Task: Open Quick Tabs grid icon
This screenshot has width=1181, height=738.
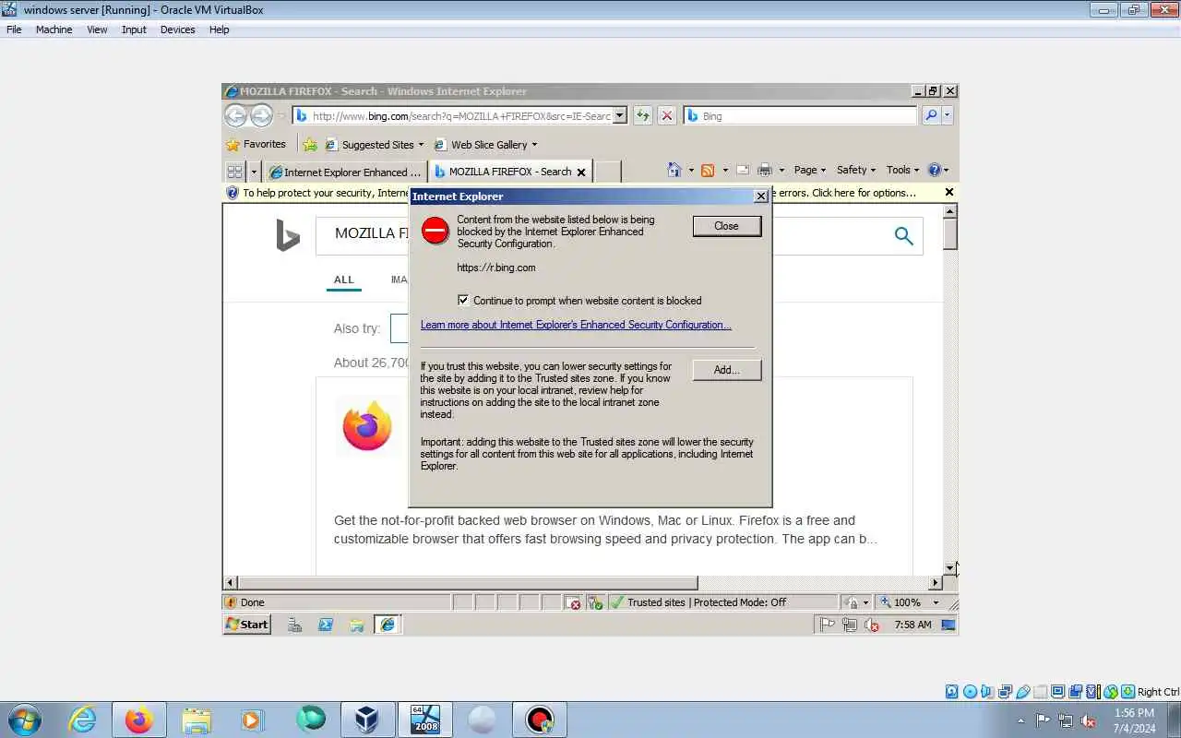Action: pyautogui.click(x=234, y=172)
